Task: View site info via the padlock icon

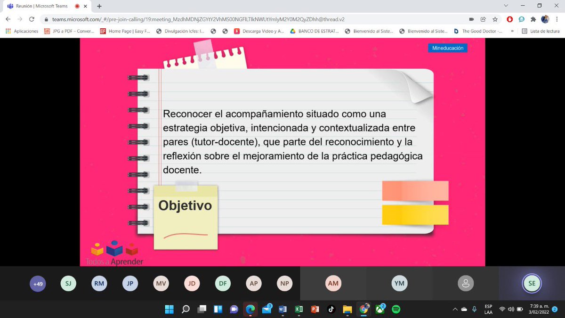Action: click(46, 19)
